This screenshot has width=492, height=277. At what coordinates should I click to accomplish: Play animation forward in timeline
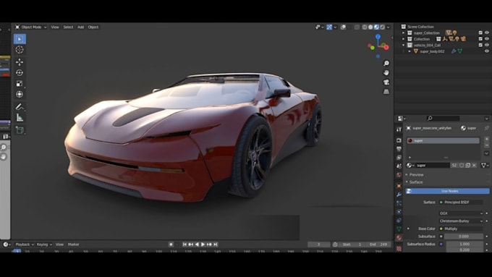203,244
